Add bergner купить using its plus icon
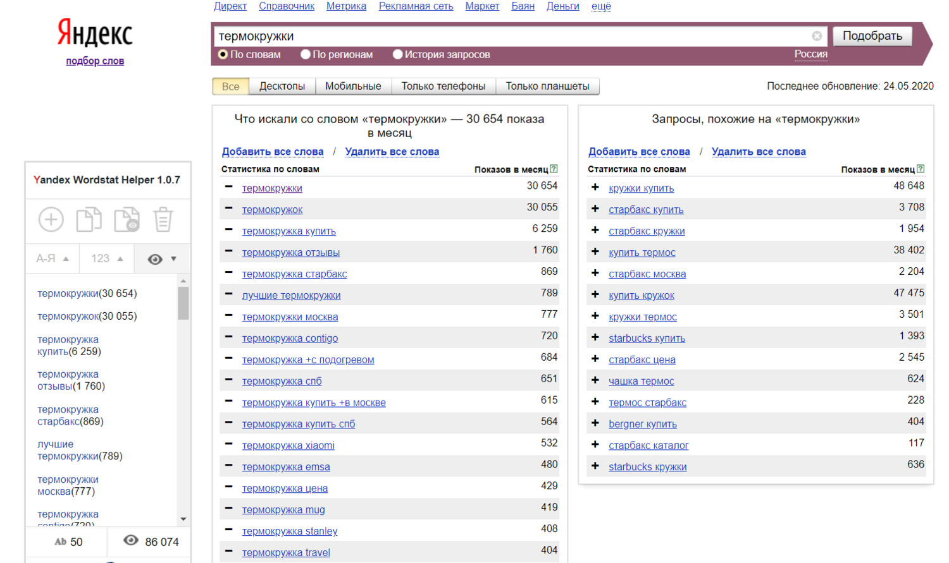 point(595,423)
